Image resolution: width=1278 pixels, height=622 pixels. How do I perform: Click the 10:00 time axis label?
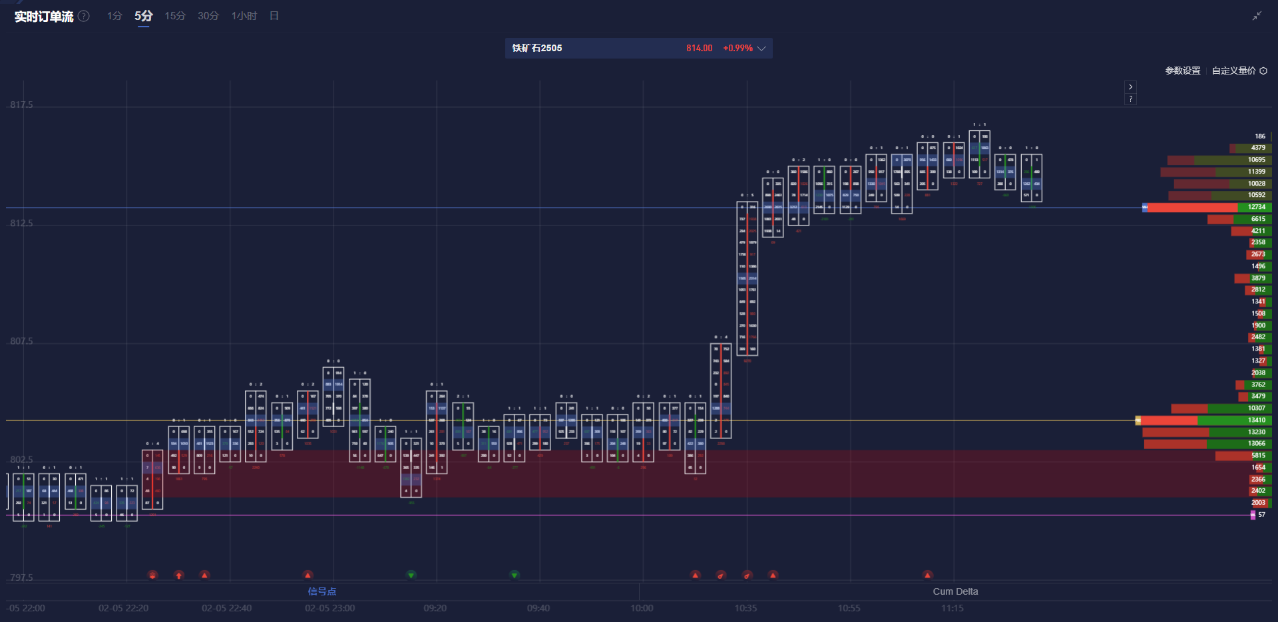click(x=642, y=608)
